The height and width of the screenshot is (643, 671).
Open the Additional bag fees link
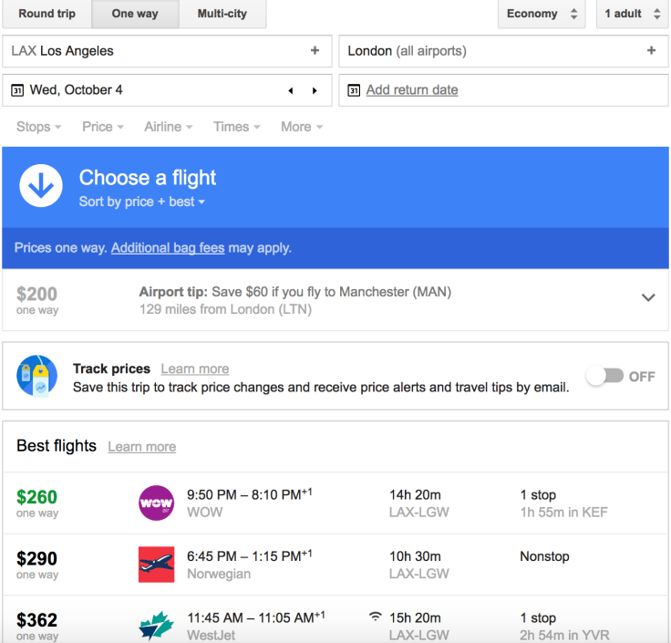pyautogui.click(x=168, y=248)
